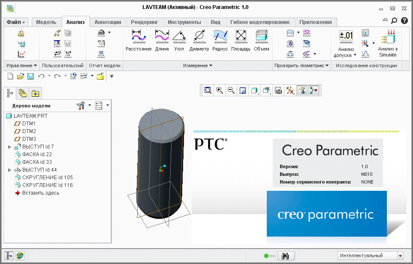Select the Площадь area measurement tool
This screenshot has width=413, height=264.
241,40
